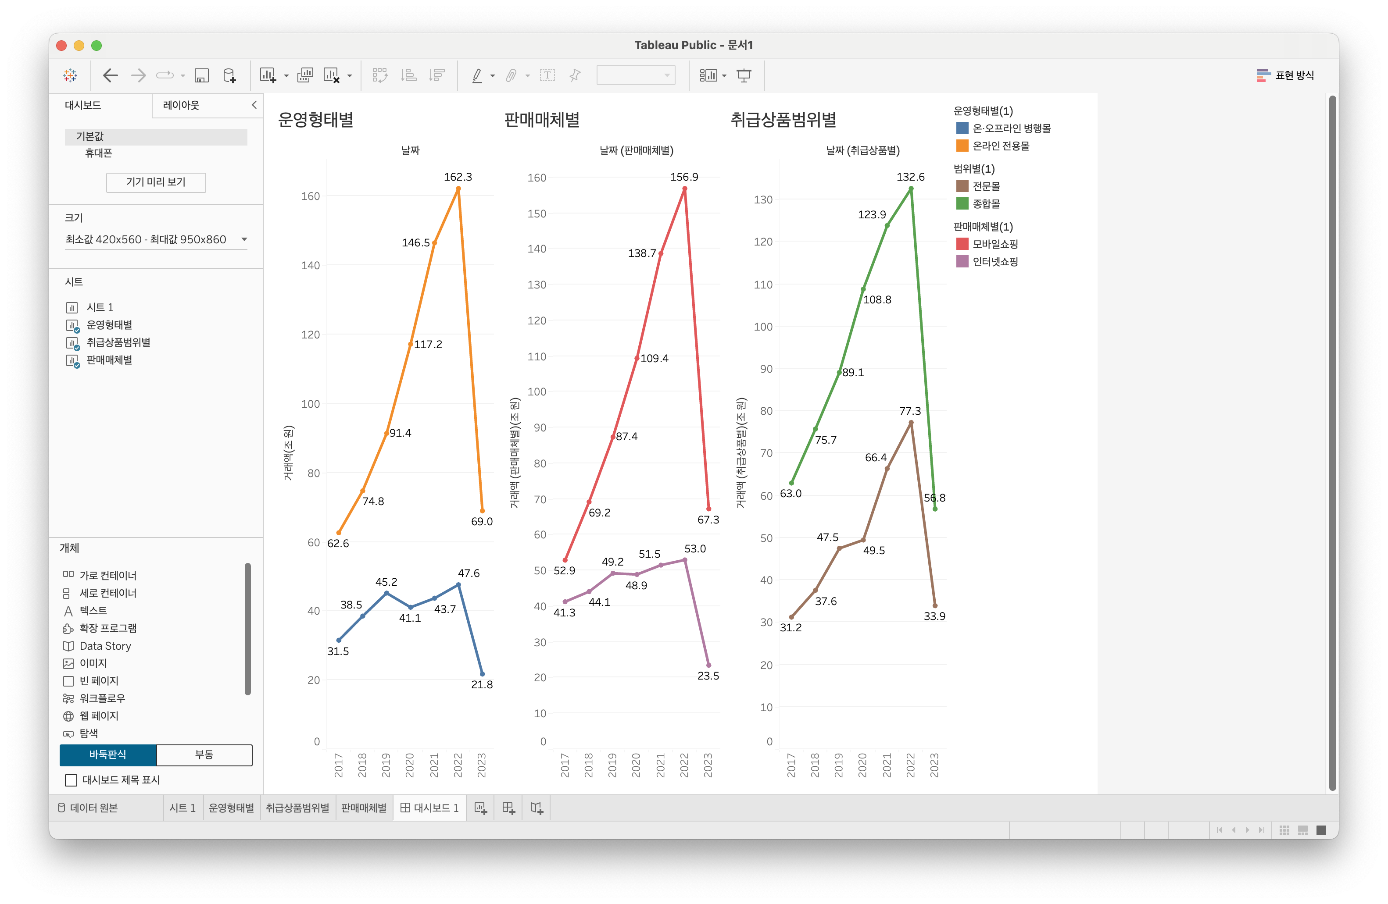Click the new worksheet toolbar icon
This screenshot has height=904, width=1388.
coord(268,75)
